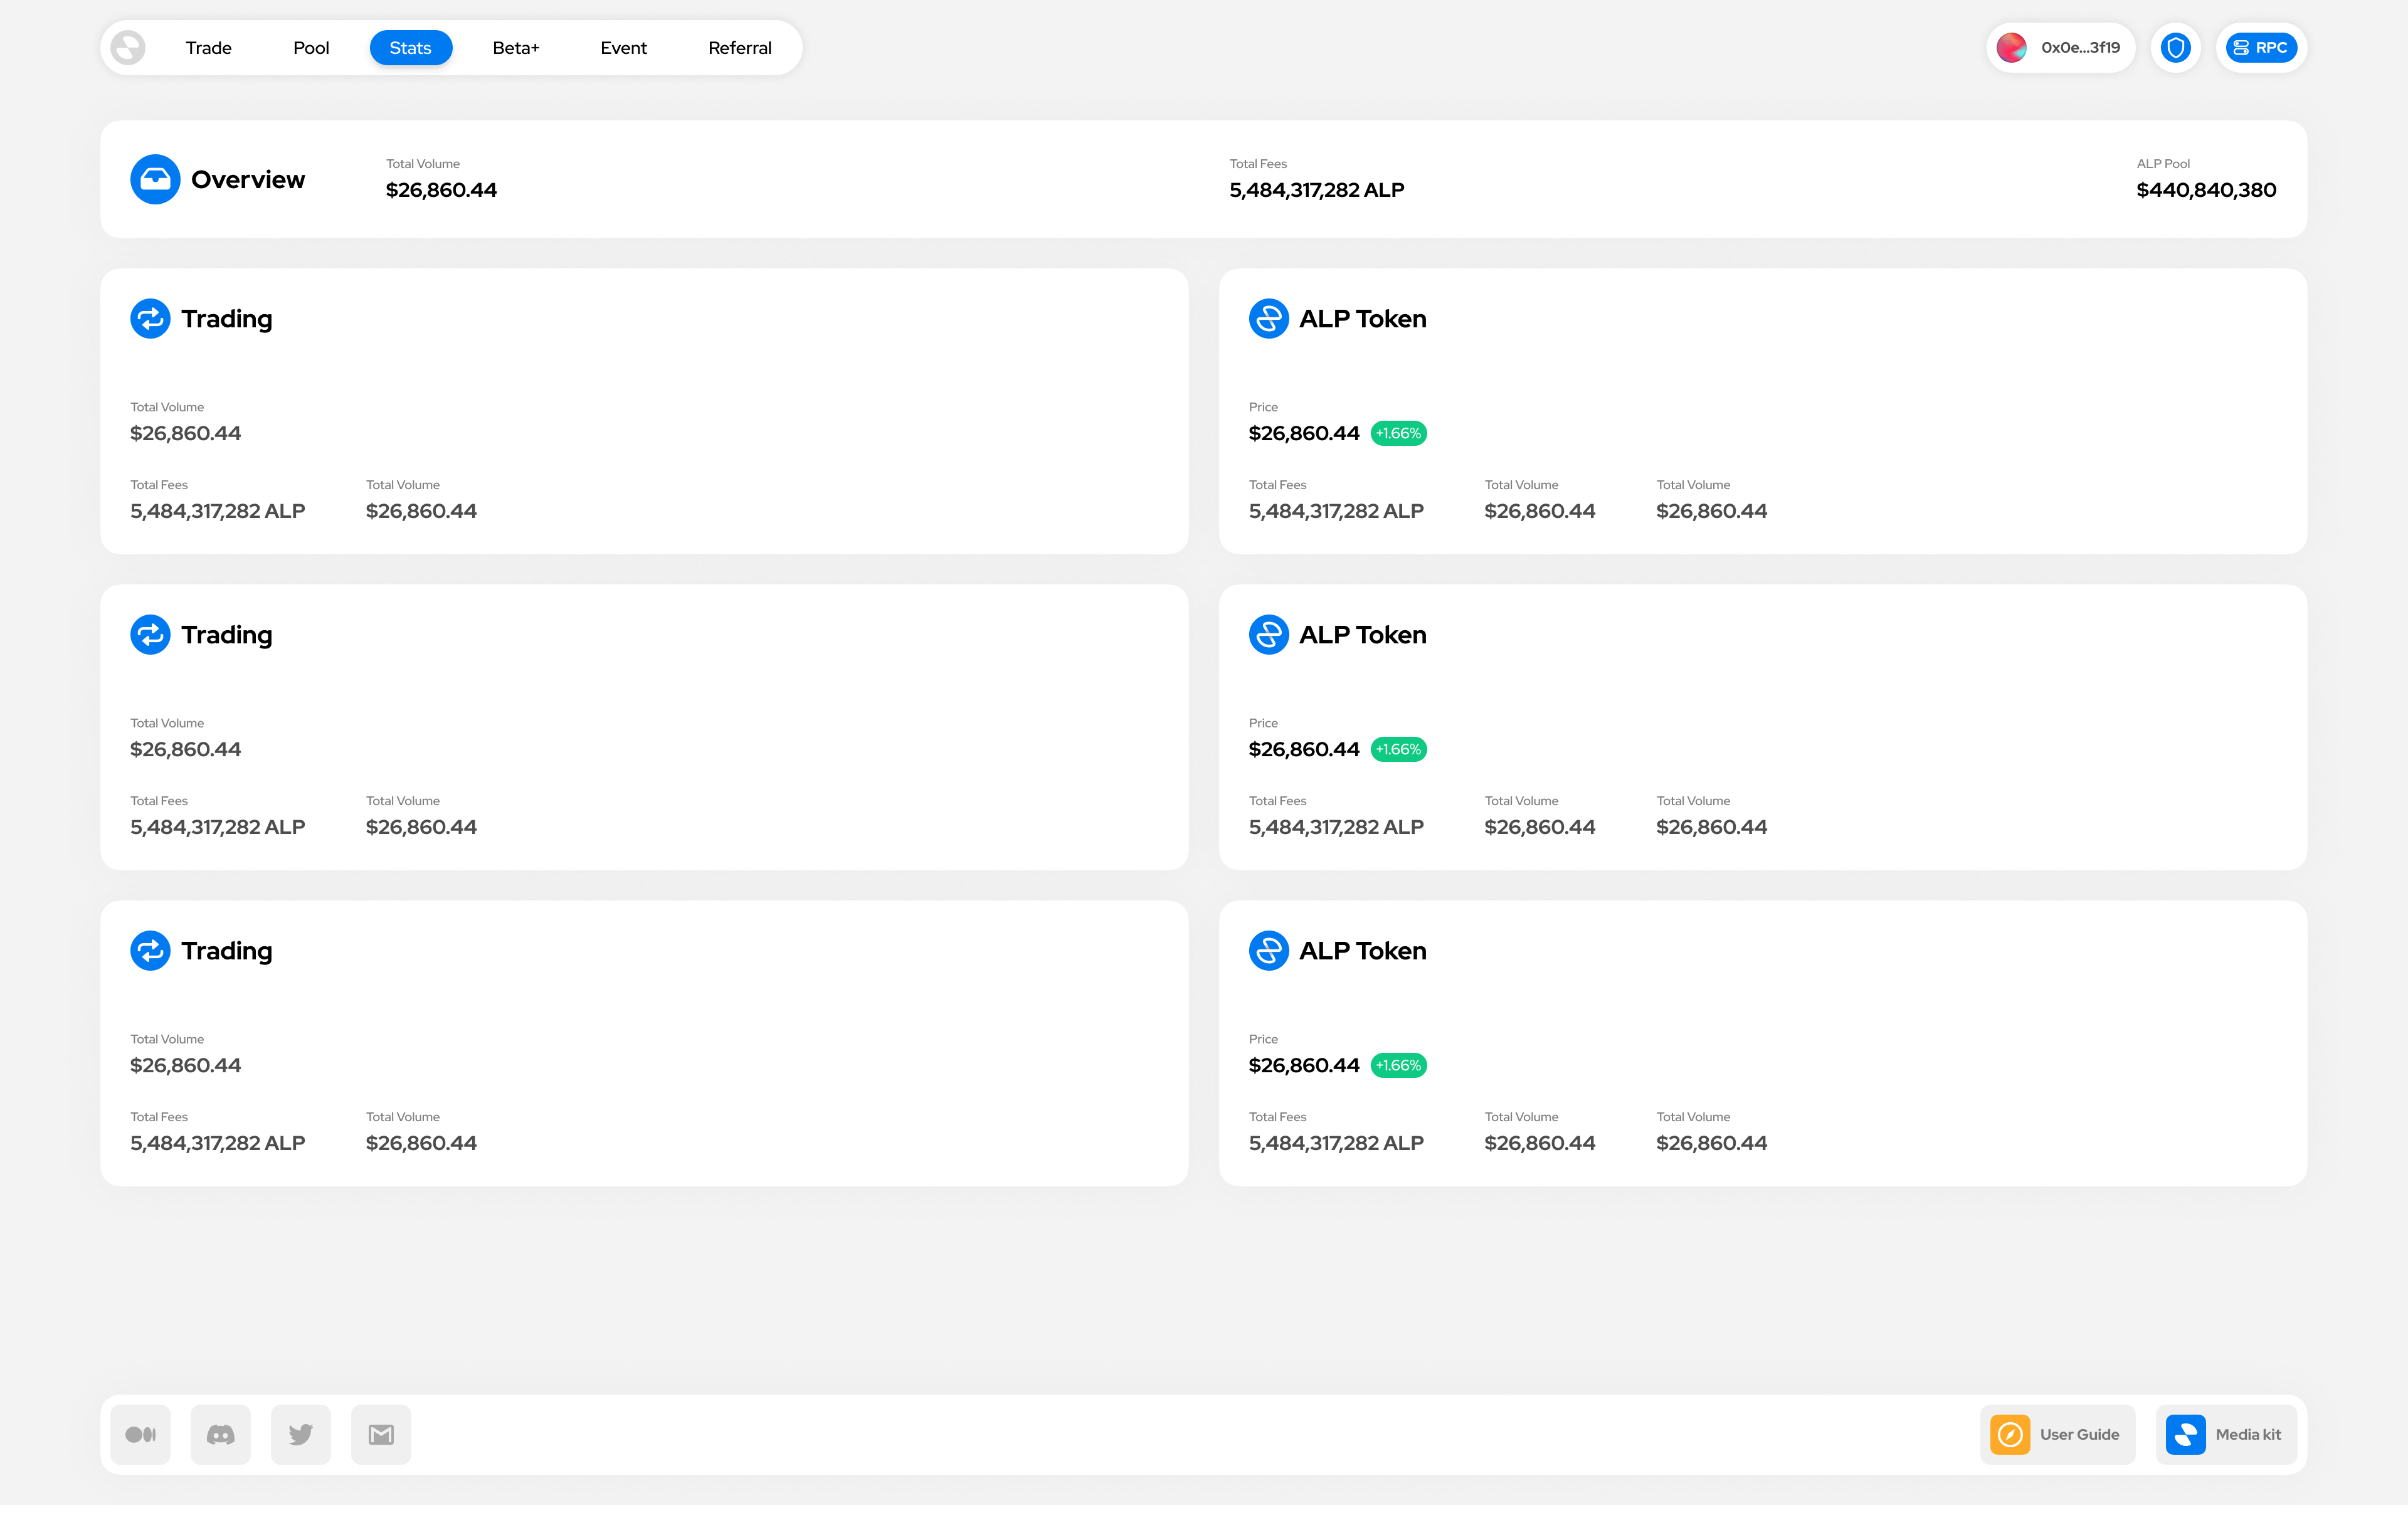
Task: Click the second ALP Token card icon
Action: pyautogui.click(x=1269, y=635)
